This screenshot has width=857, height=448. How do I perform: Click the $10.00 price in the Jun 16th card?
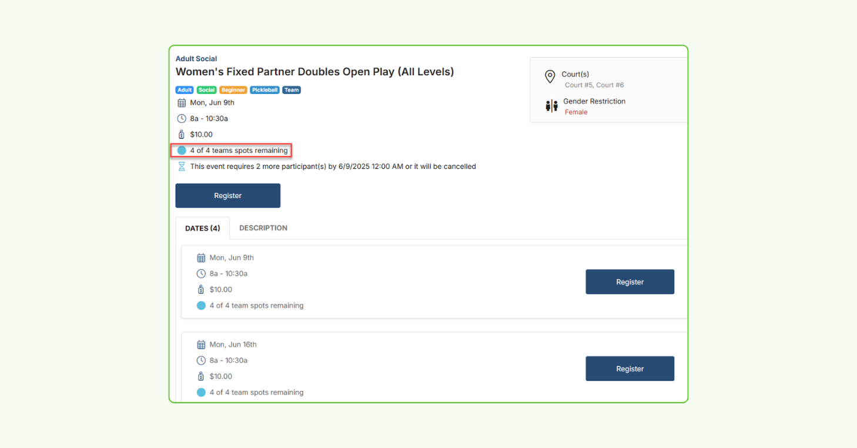[x=221, y=376]
